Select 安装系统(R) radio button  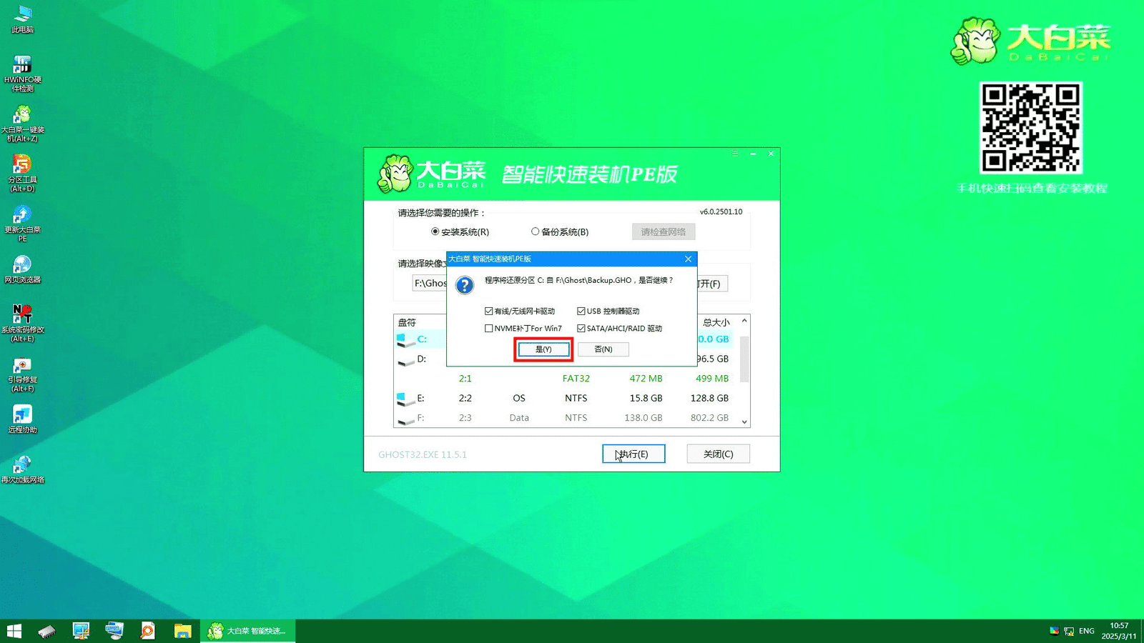point(435,231)
